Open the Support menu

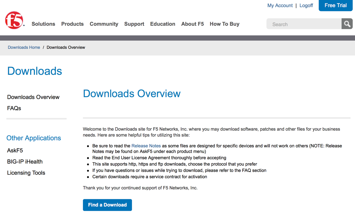click(134, 24)
